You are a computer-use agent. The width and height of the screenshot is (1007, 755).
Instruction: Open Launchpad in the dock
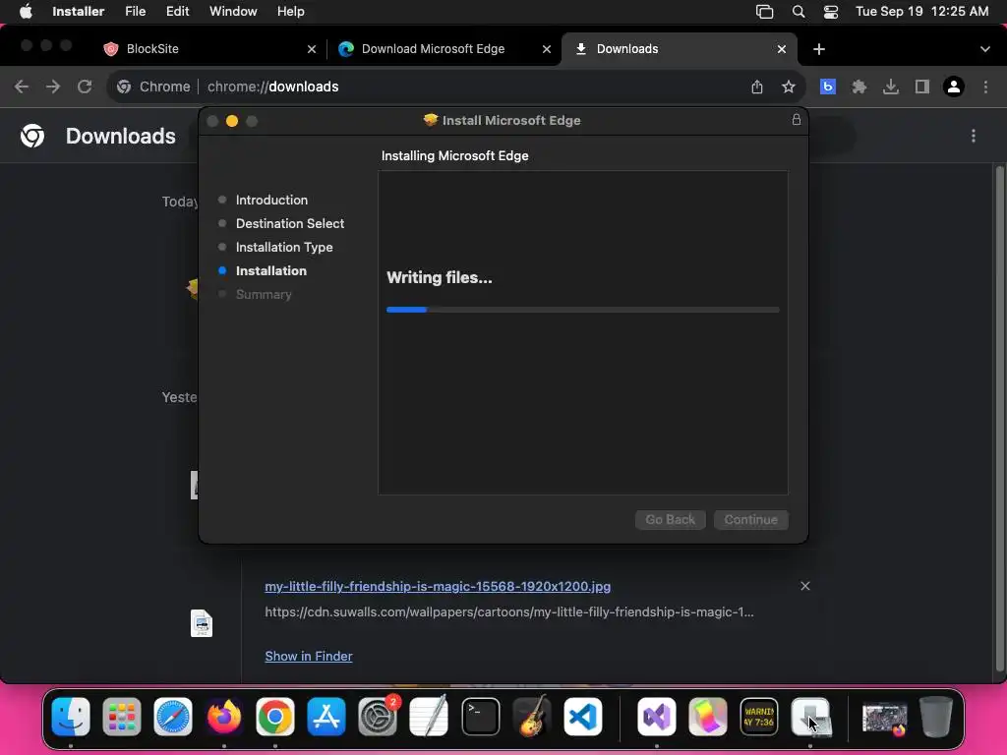pos(121,716)
